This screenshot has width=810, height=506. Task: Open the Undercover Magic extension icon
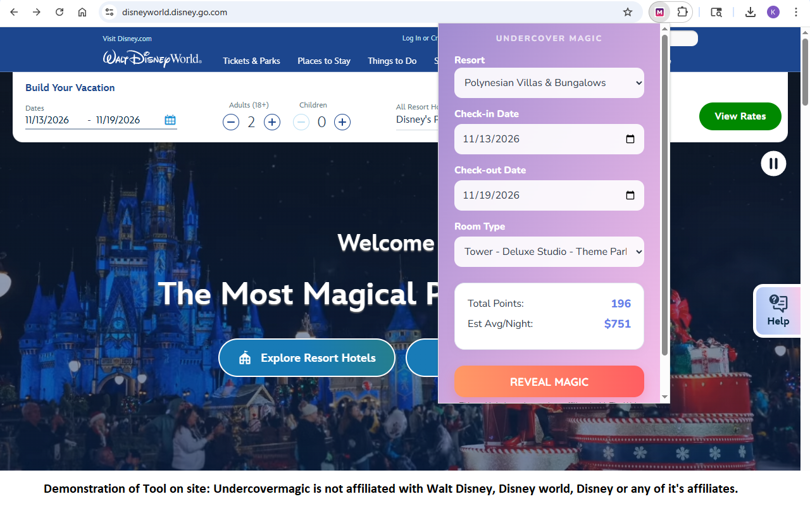coord(659,11)
